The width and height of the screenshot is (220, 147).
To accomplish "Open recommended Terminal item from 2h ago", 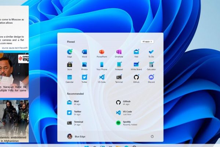I will coord(75,123).
